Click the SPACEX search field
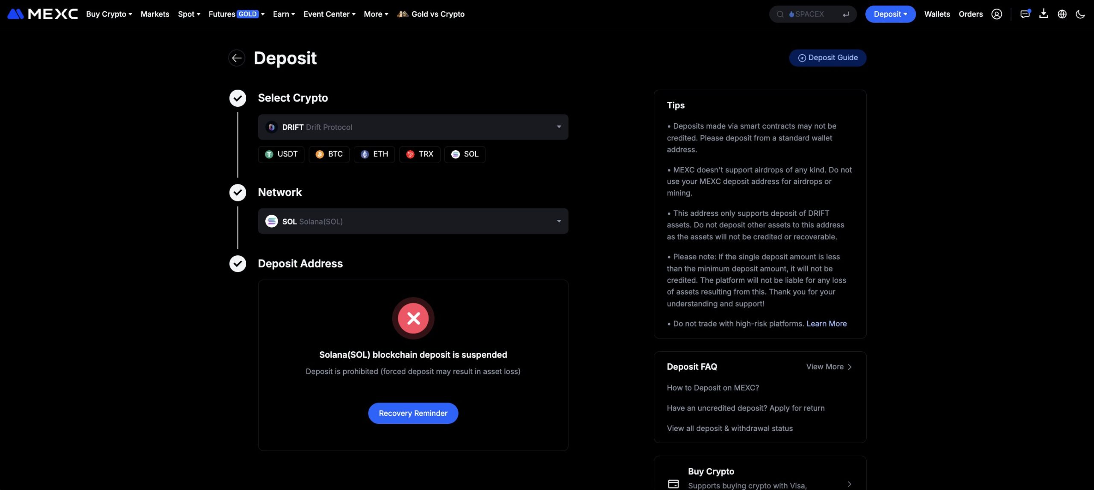The height and width of the screenshot is (490, 1094). click(x=813, y=14)
